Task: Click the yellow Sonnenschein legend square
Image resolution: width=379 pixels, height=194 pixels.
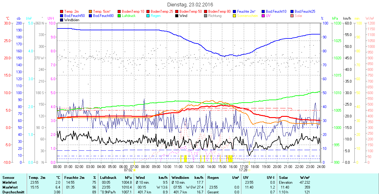Action: coord(235,16)
